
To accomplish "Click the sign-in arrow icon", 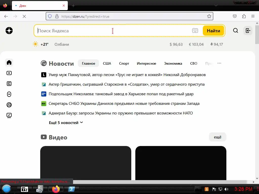I will click(x=248, y=31).
